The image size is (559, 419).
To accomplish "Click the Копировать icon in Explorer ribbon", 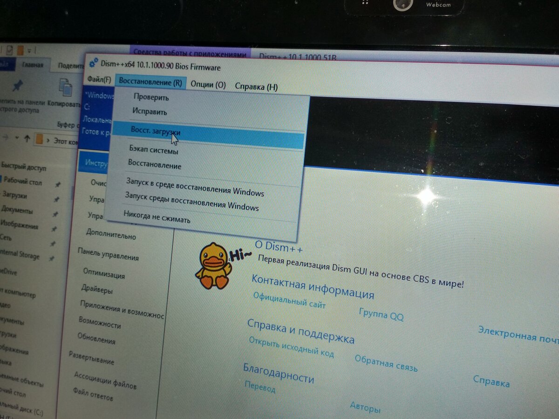I will 65,88.
